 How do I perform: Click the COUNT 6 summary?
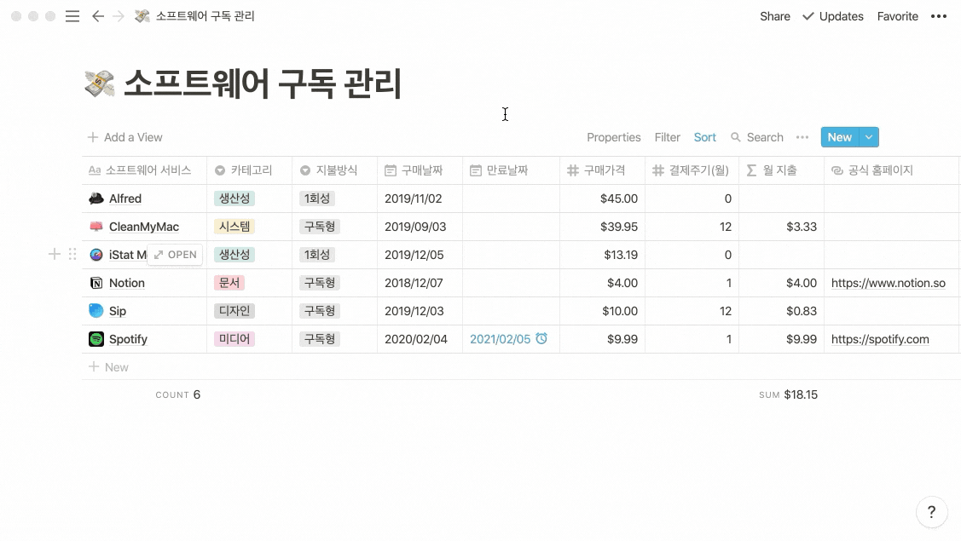[x=177, y=394]
